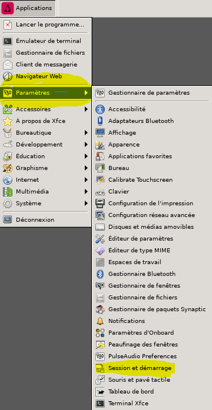Open the Développement category
Image resolution: width=212 pixels, height=410 pixels.
point(46,144)
